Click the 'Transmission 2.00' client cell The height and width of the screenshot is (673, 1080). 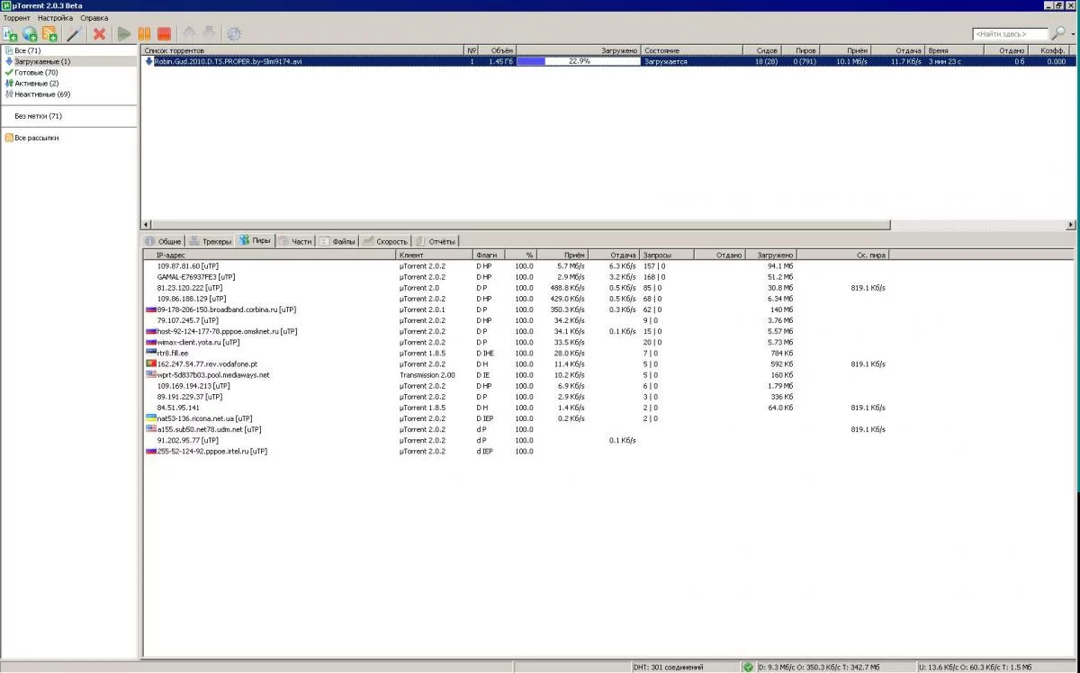[x=427, y=374]
